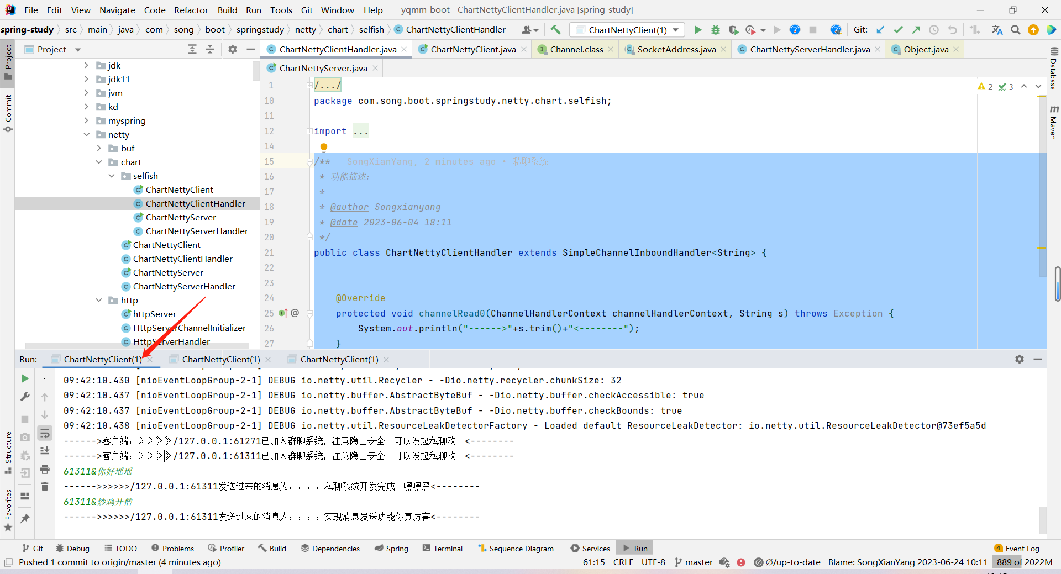This screenshot has width=1061, height=574.
Task: Select httpServer class in tree
Action: [x=154, y=314]
